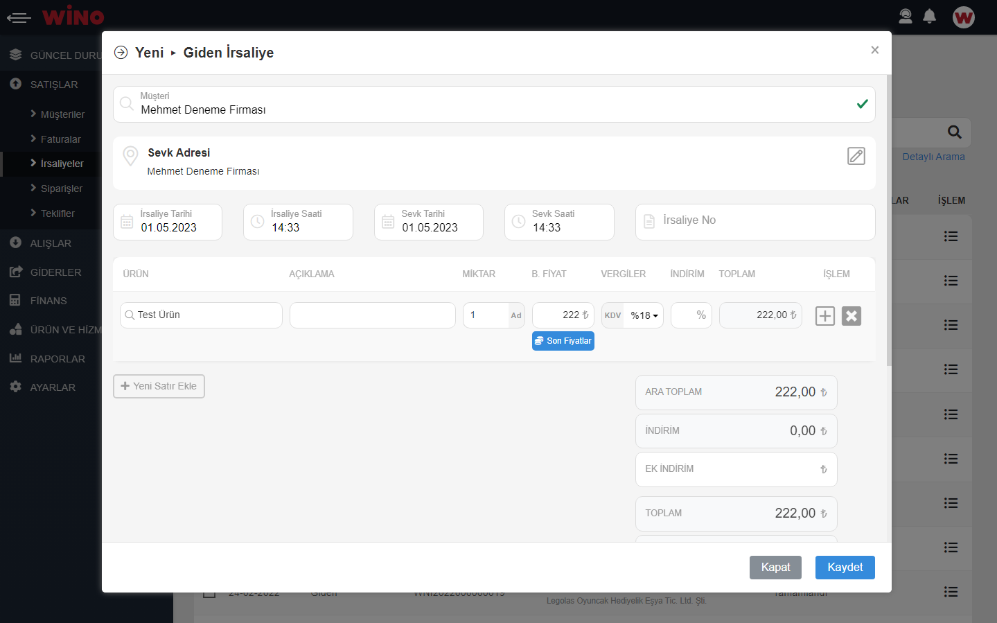Open the İrsaliye Tarihi date picker

point(168,222)
